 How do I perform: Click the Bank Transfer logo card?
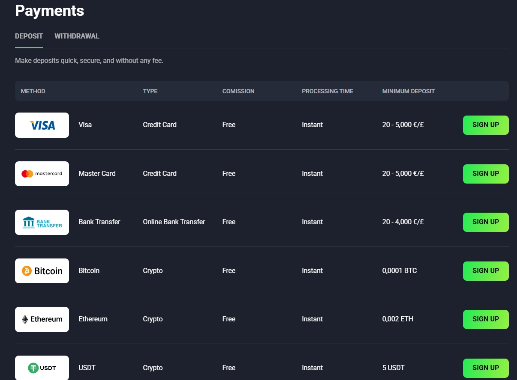point(42,222)
